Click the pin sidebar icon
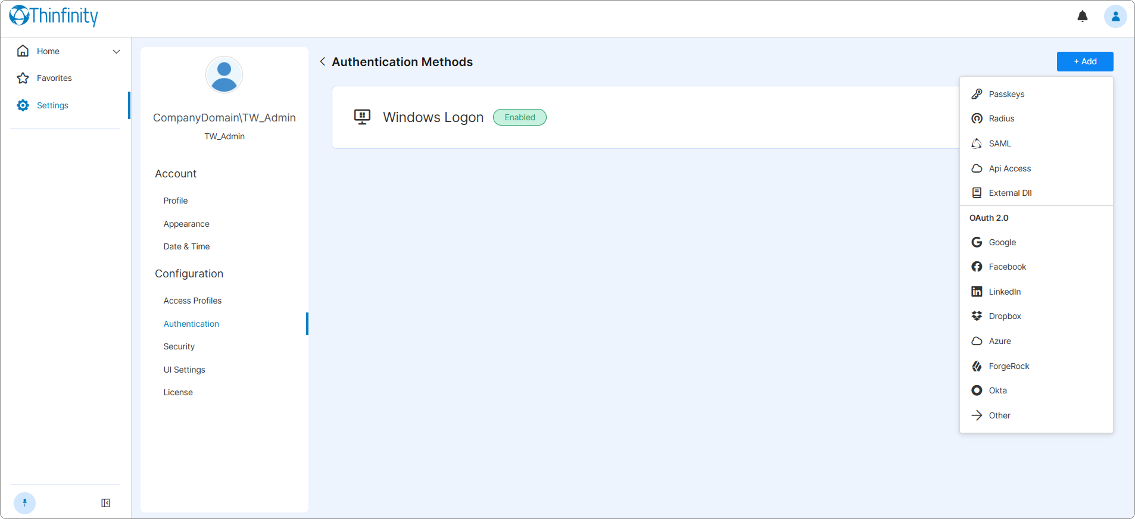 pyautogui.click(x=24, y=503)
